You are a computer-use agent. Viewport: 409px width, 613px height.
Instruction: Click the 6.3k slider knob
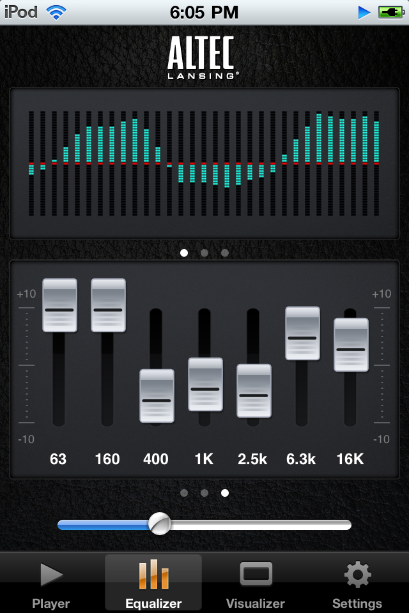[302, 333]
